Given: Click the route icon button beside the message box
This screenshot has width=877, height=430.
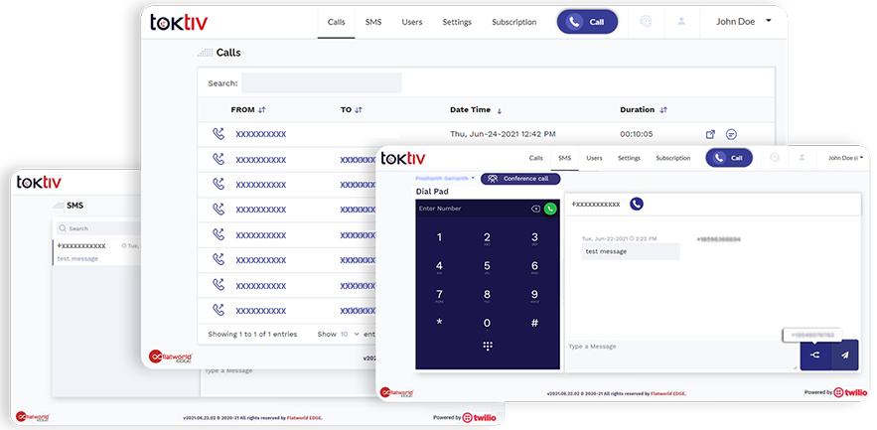Looking at the screenshot, I should (x=815, y=355).
